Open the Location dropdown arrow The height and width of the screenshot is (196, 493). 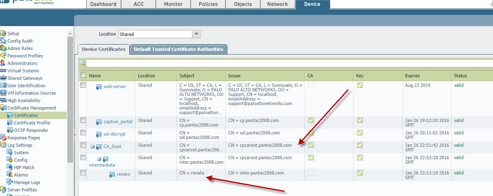point(196,34)
